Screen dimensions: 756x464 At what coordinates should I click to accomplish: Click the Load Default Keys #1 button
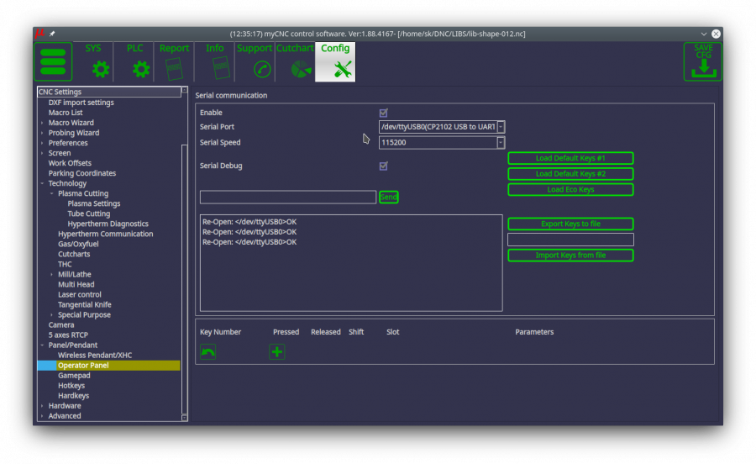point(570,158)
